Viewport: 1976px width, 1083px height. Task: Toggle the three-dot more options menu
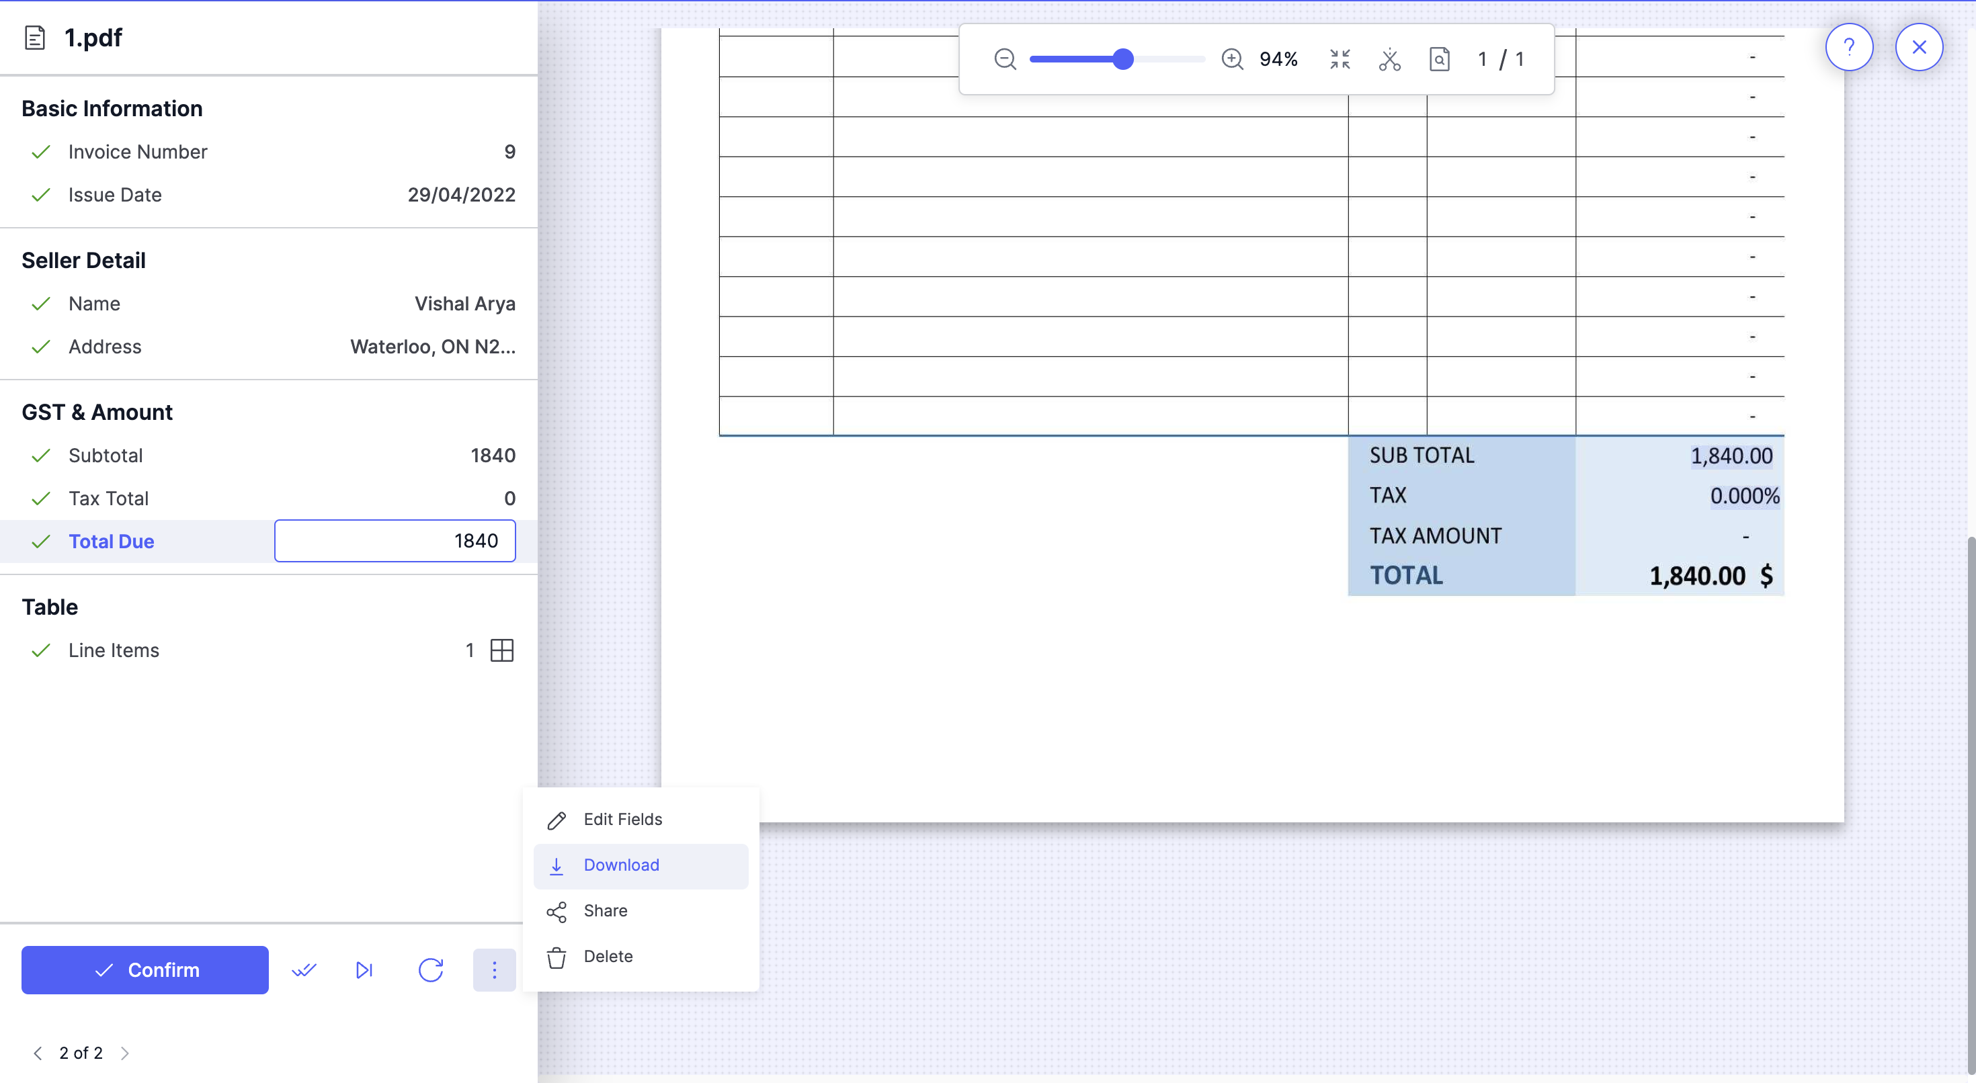click(494, 970)
